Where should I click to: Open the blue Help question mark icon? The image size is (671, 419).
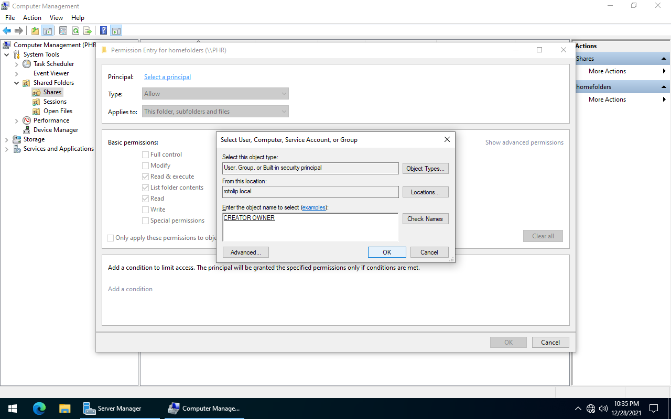(104, 31)
